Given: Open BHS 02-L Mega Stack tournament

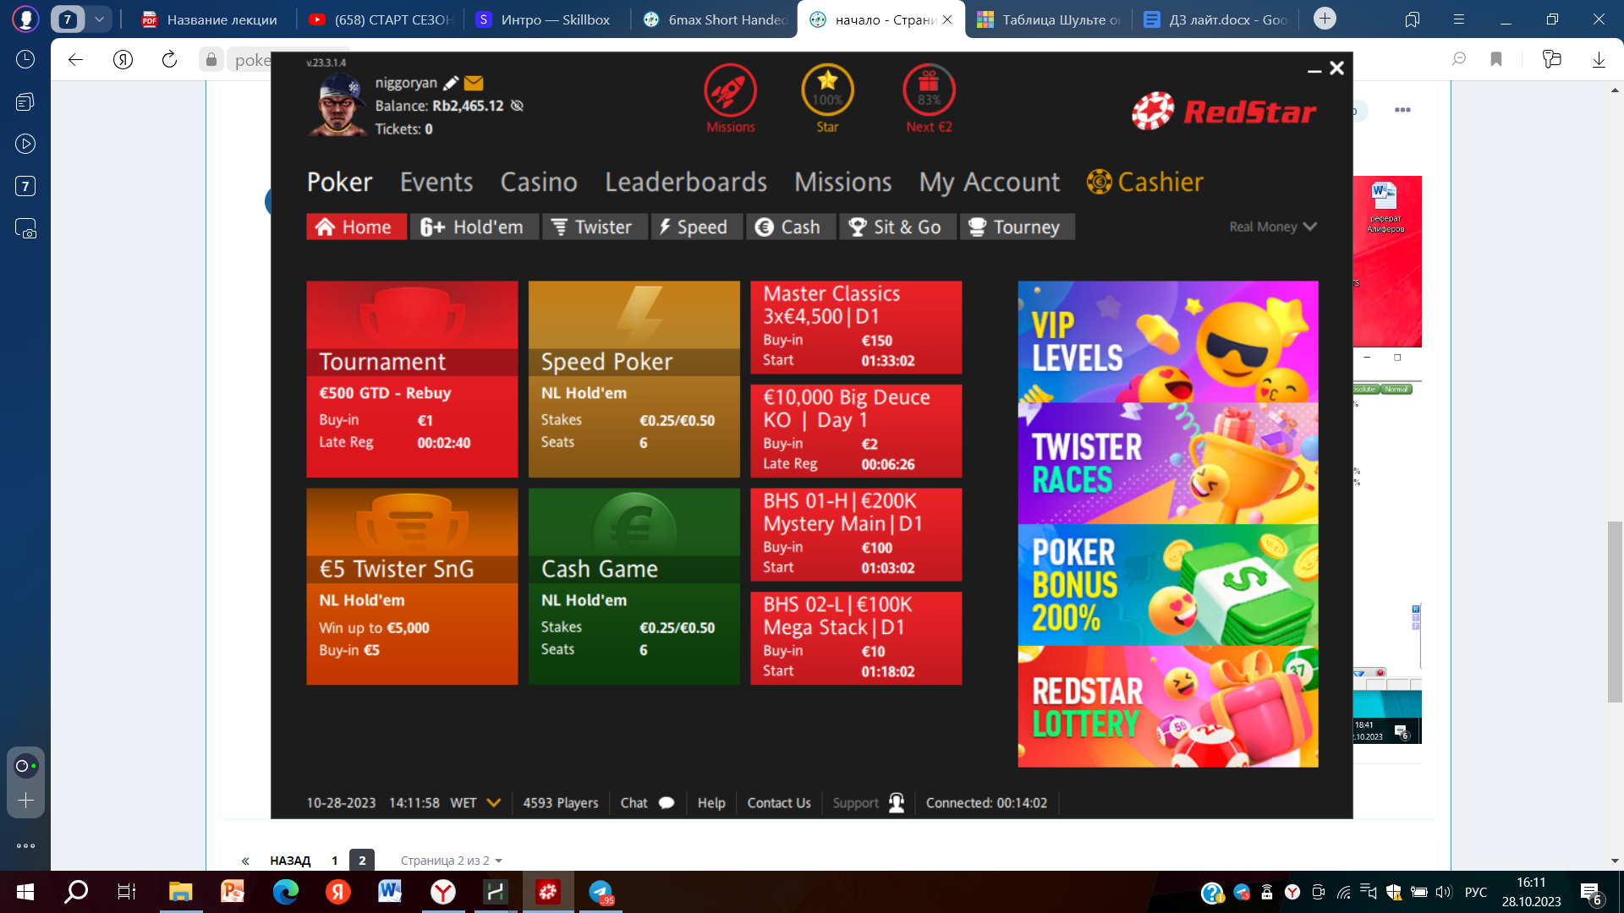Looking at the screenshot, I should [x=856, y=638].
